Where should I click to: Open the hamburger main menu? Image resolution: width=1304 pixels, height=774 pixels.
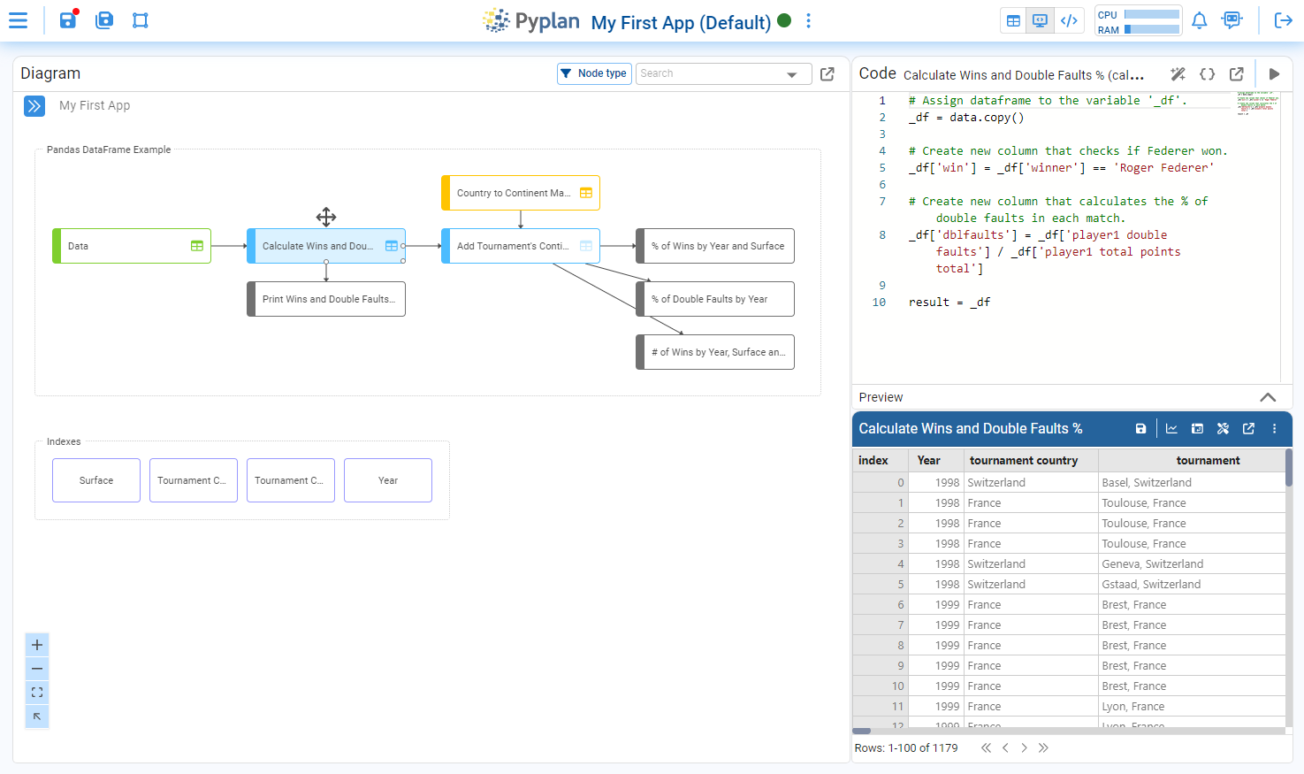click(18, 20)
